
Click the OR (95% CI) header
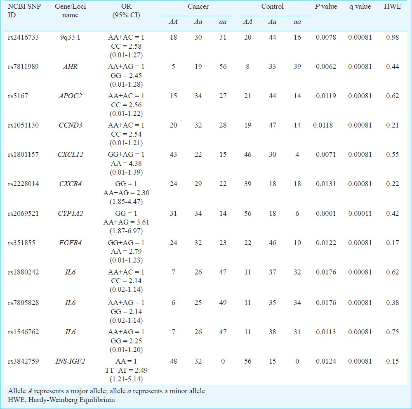point(126,10)
